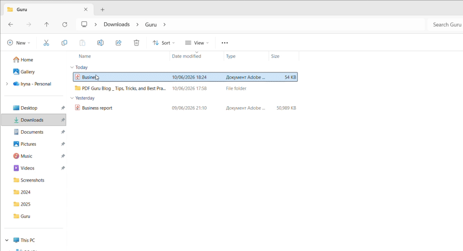
Task: Collapse the Today group
Action: pyautogui.click(x=72, y=68)
